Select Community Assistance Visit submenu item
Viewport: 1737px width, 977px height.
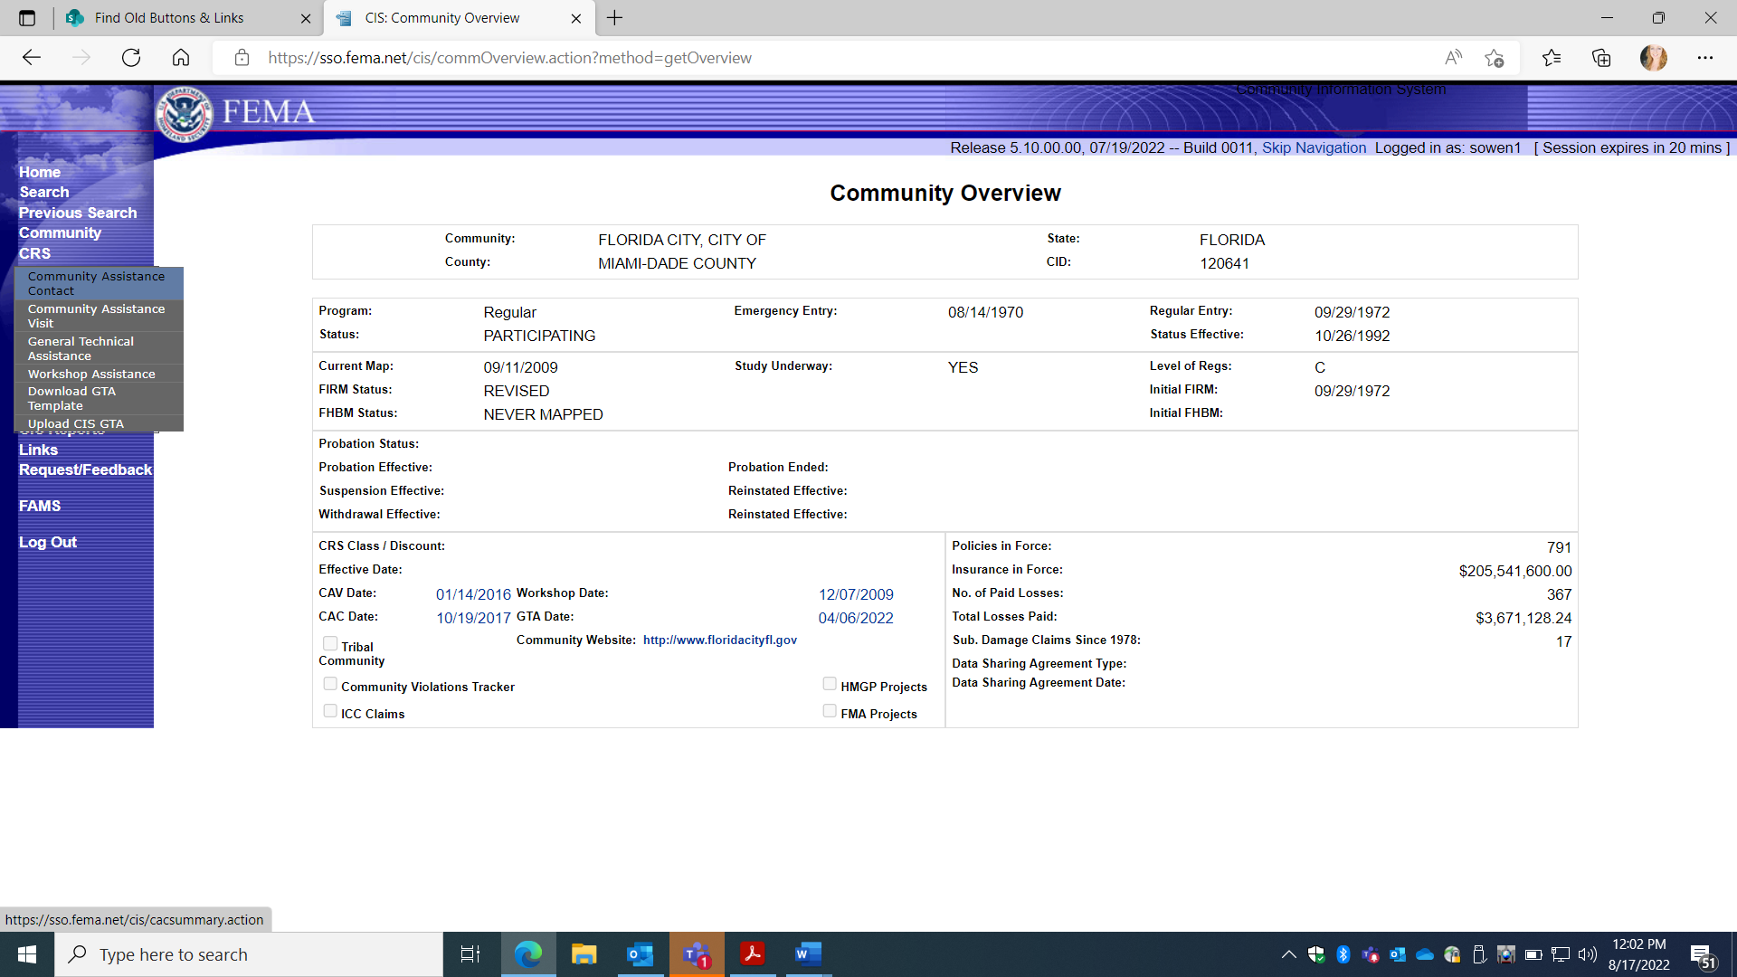pos(96,316)
